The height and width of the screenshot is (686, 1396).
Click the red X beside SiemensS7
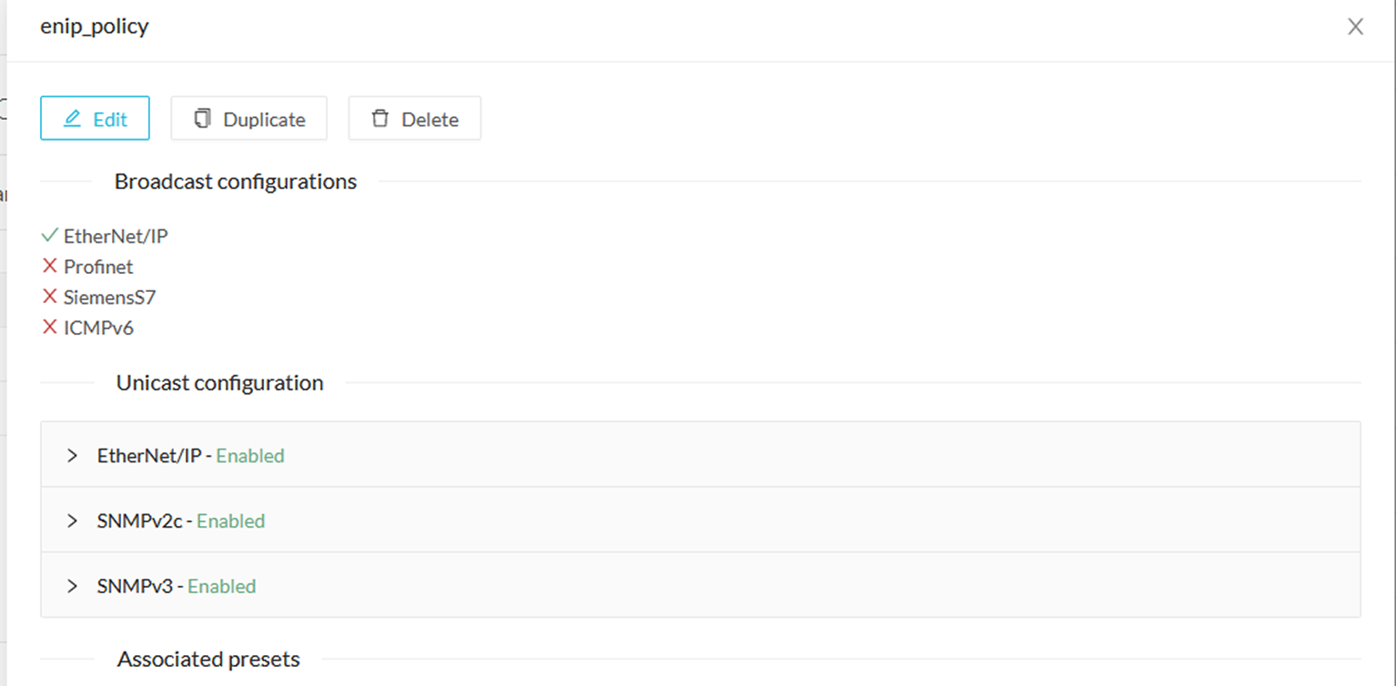coord(50,297)
